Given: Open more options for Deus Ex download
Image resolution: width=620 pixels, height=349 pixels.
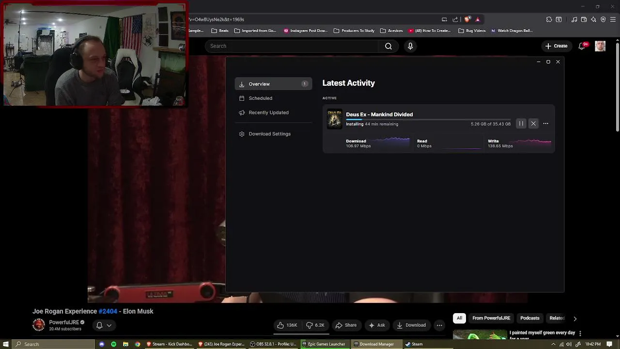Looking at the screenshot, I should coord(546,124).
